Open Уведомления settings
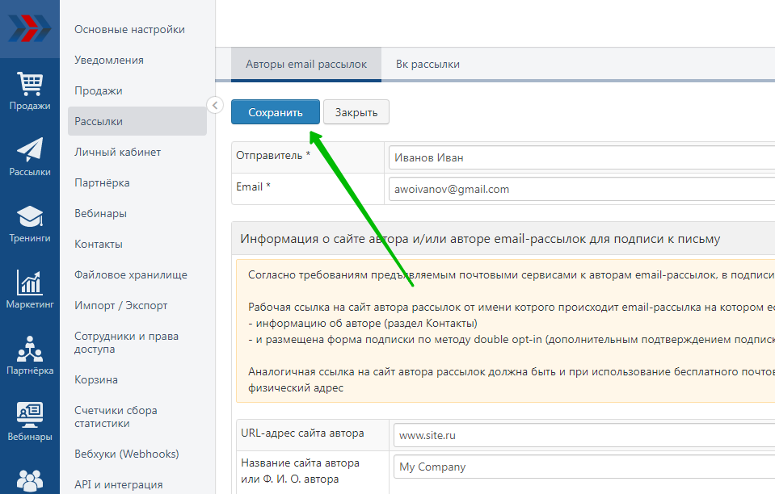Screen dimensions: 775x494 point(109,61)
